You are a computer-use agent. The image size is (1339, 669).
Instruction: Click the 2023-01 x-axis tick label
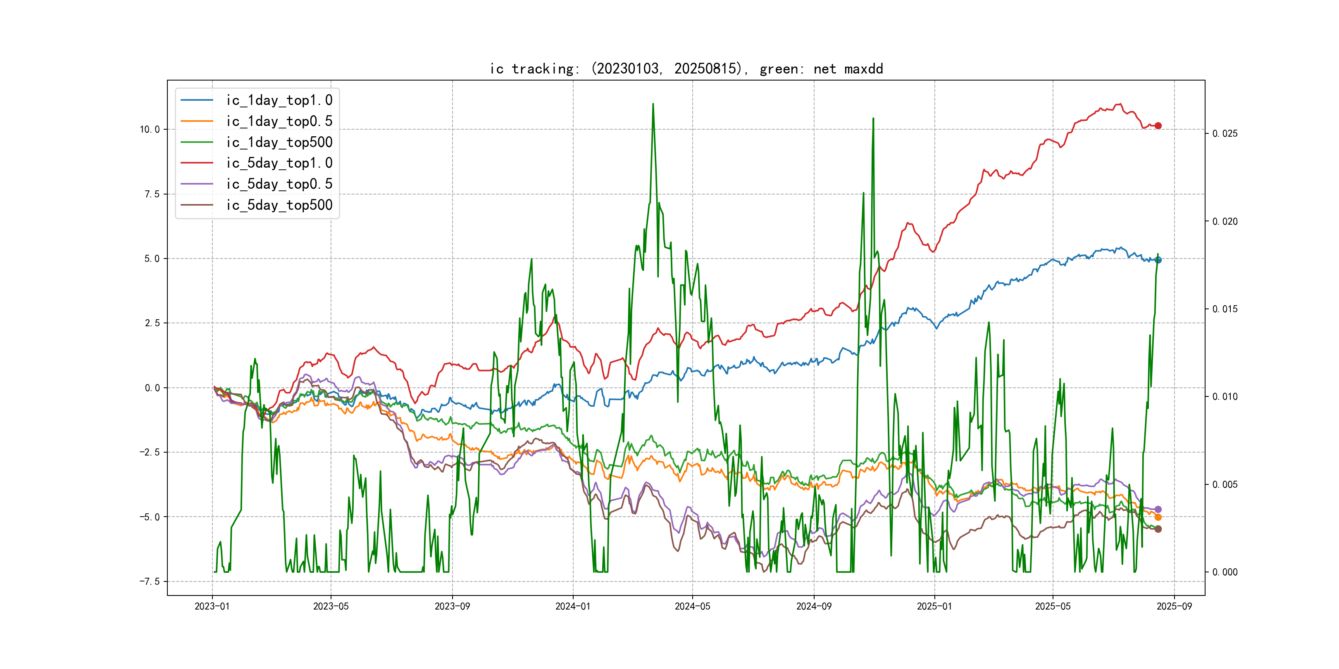(x=212, y=606)
